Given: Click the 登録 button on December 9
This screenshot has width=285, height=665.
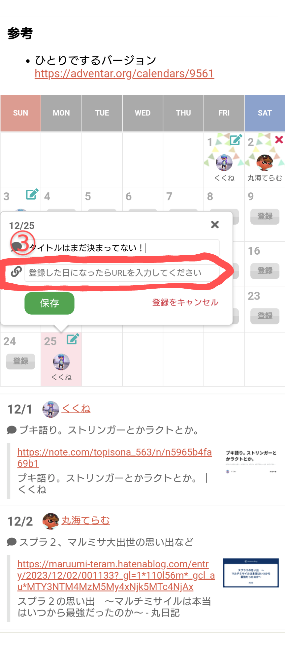Looking at the screenshot, I should coord(265,216).
